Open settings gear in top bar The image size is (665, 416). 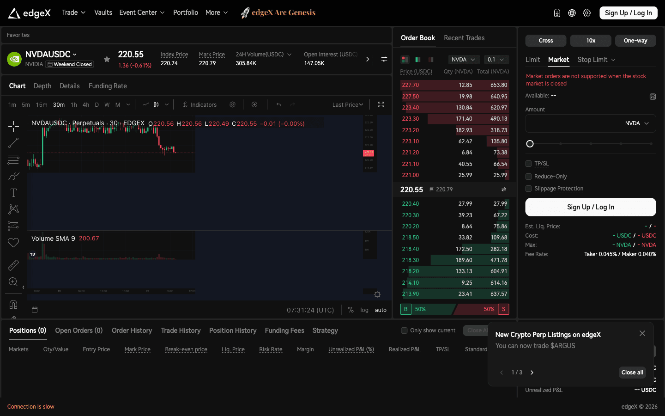click(x=586, y=13)
